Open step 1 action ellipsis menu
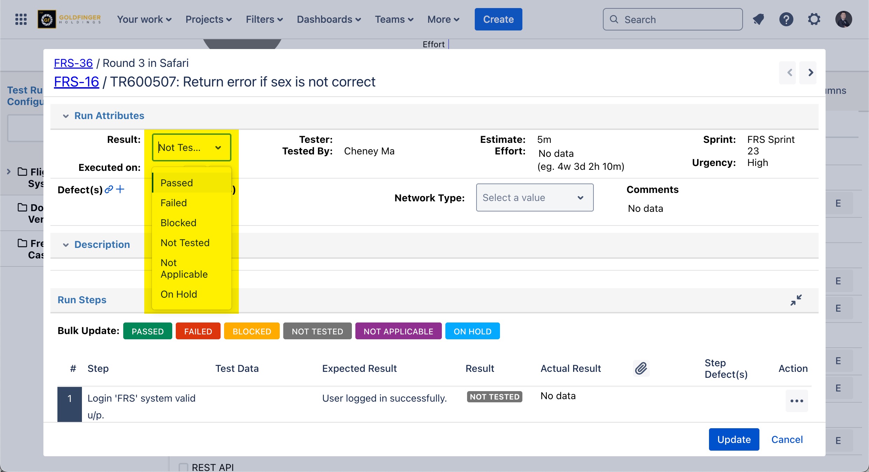Image resolution: width=869 pixels, height=472 pixels. 797,401
